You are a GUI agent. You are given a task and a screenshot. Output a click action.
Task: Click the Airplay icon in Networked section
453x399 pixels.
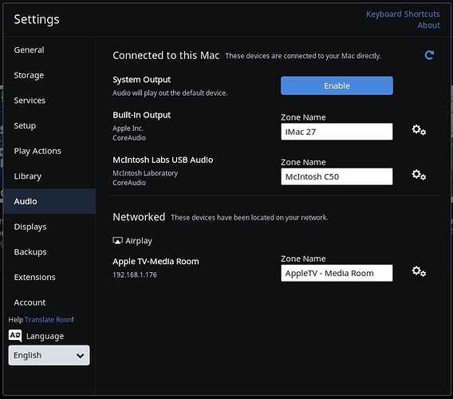[x=117, y=240]
